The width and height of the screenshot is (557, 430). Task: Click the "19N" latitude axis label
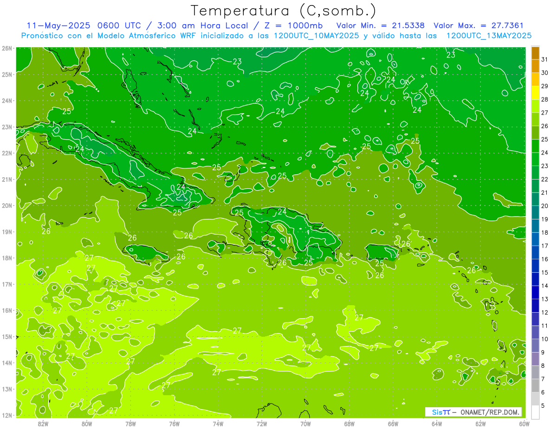pyautogui.click(x=7, y=231)
